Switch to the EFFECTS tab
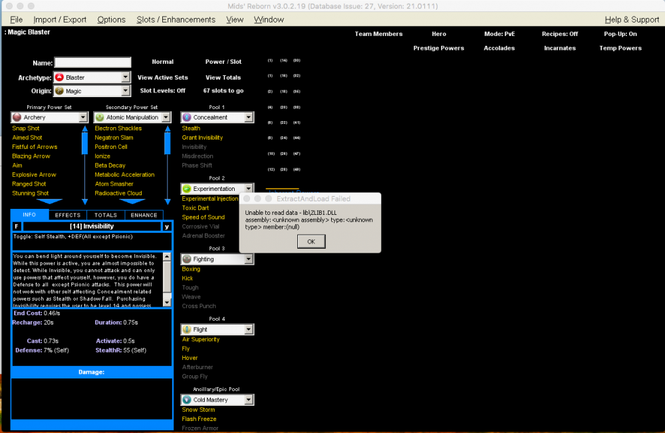Viewport: 665px width, 433px height. (x=68, y=215)
